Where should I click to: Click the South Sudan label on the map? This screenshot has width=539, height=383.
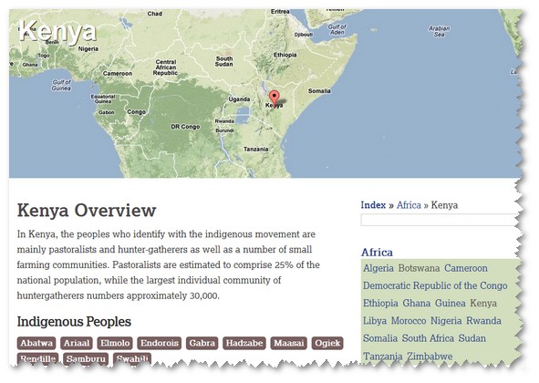(224, 61)
